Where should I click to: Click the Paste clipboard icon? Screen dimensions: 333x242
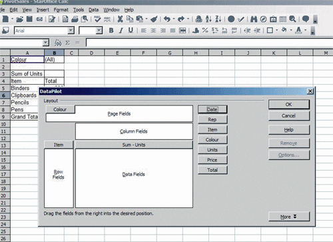pyautogui.click(x=140, y=19)
